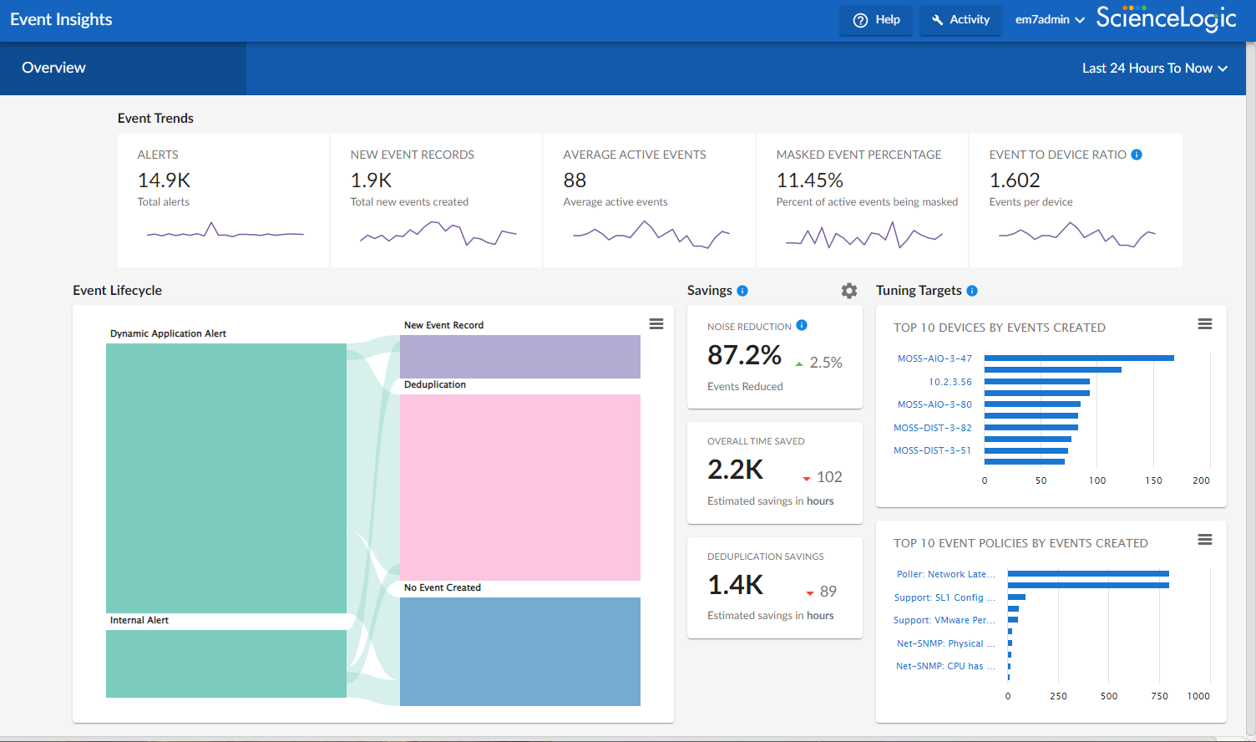Open menu on Top 10 Event Policies chart
This screenshot has width=1256, height=742.
(1204, 540)
